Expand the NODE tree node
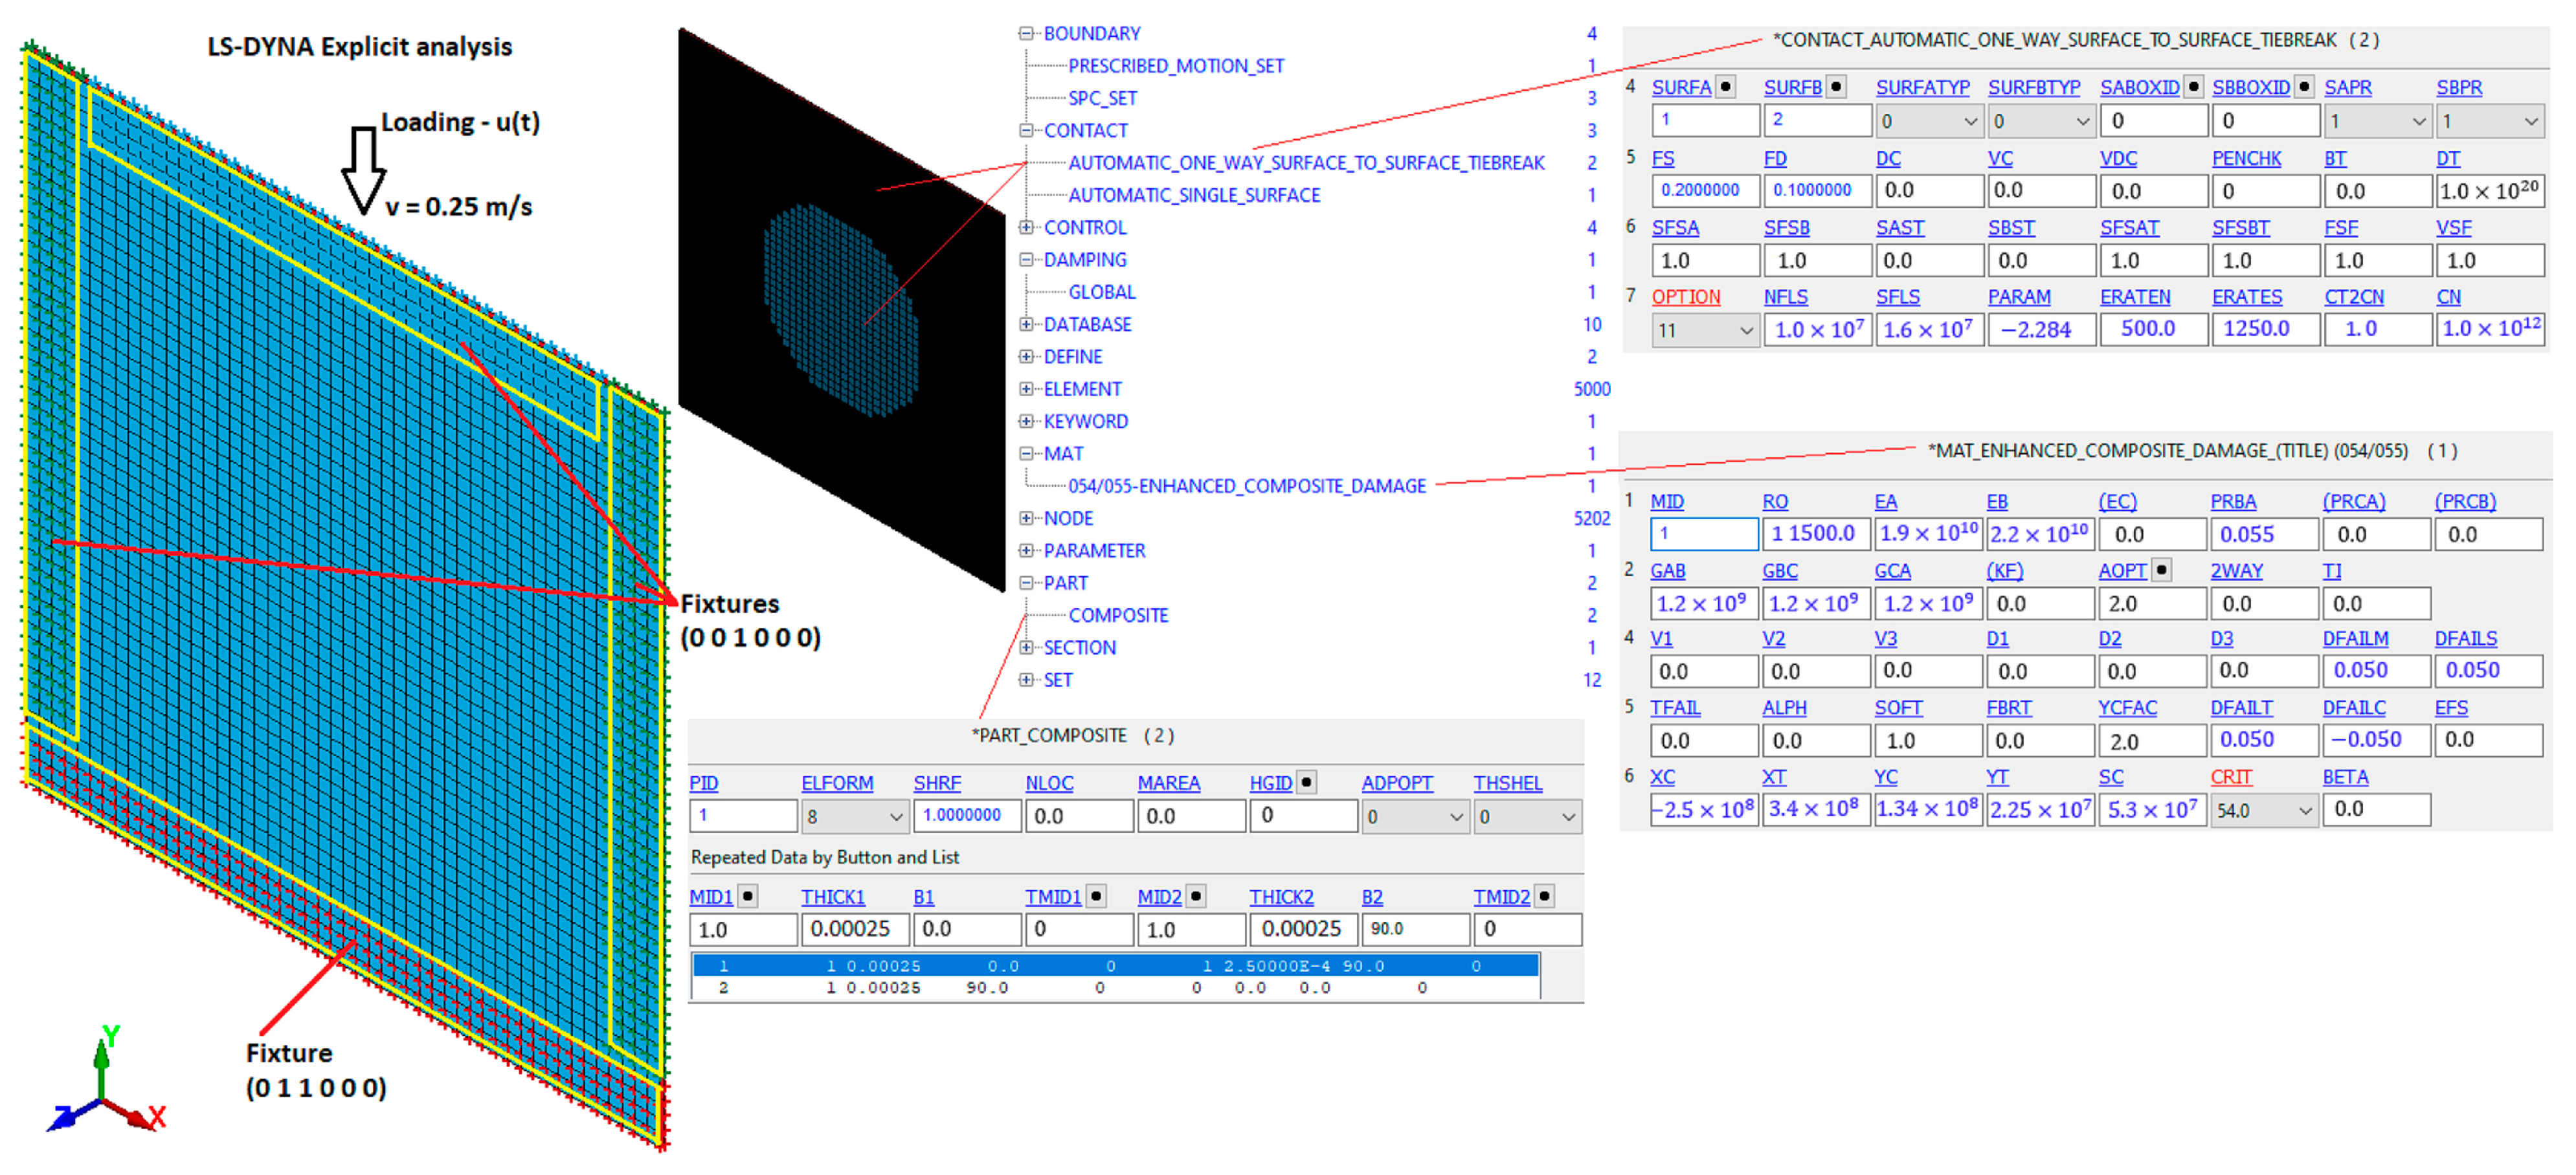 pyautogui.click(x=1026, y=518)
